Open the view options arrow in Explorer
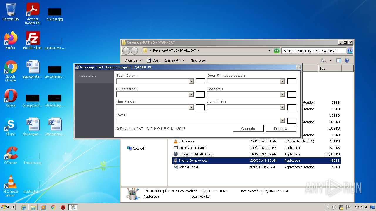376x211 pixels. [331, 60]
